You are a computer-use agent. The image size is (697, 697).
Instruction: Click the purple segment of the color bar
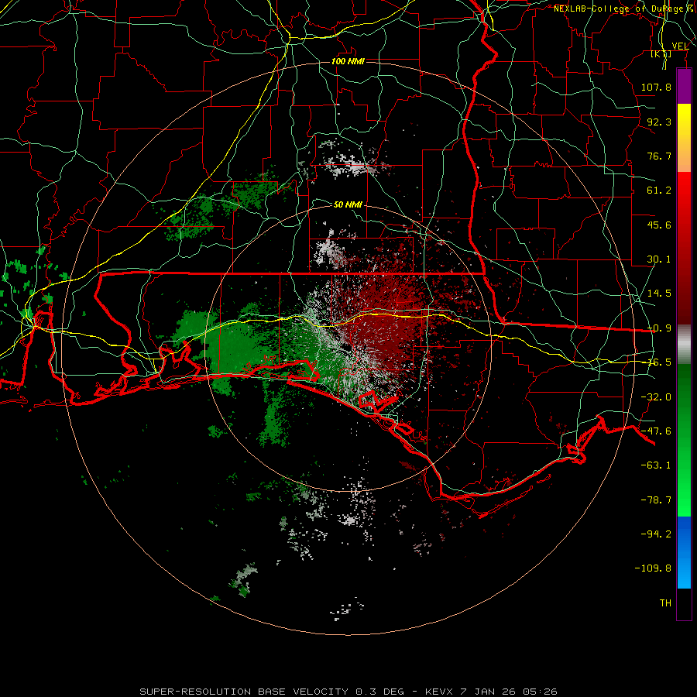(x=684, y=86)
